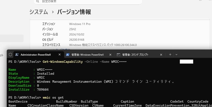The width and height of the screenshot is (212, 107).
Task: Click the エディション label
Action: (x=49, y=24)
